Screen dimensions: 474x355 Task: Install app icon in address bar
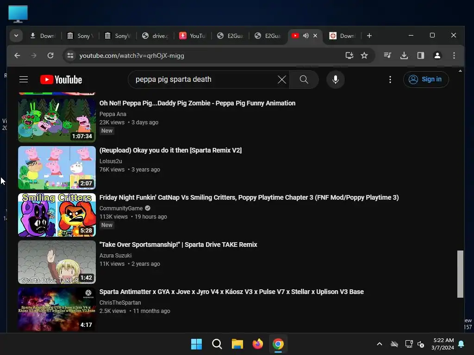tap(349, 55)
